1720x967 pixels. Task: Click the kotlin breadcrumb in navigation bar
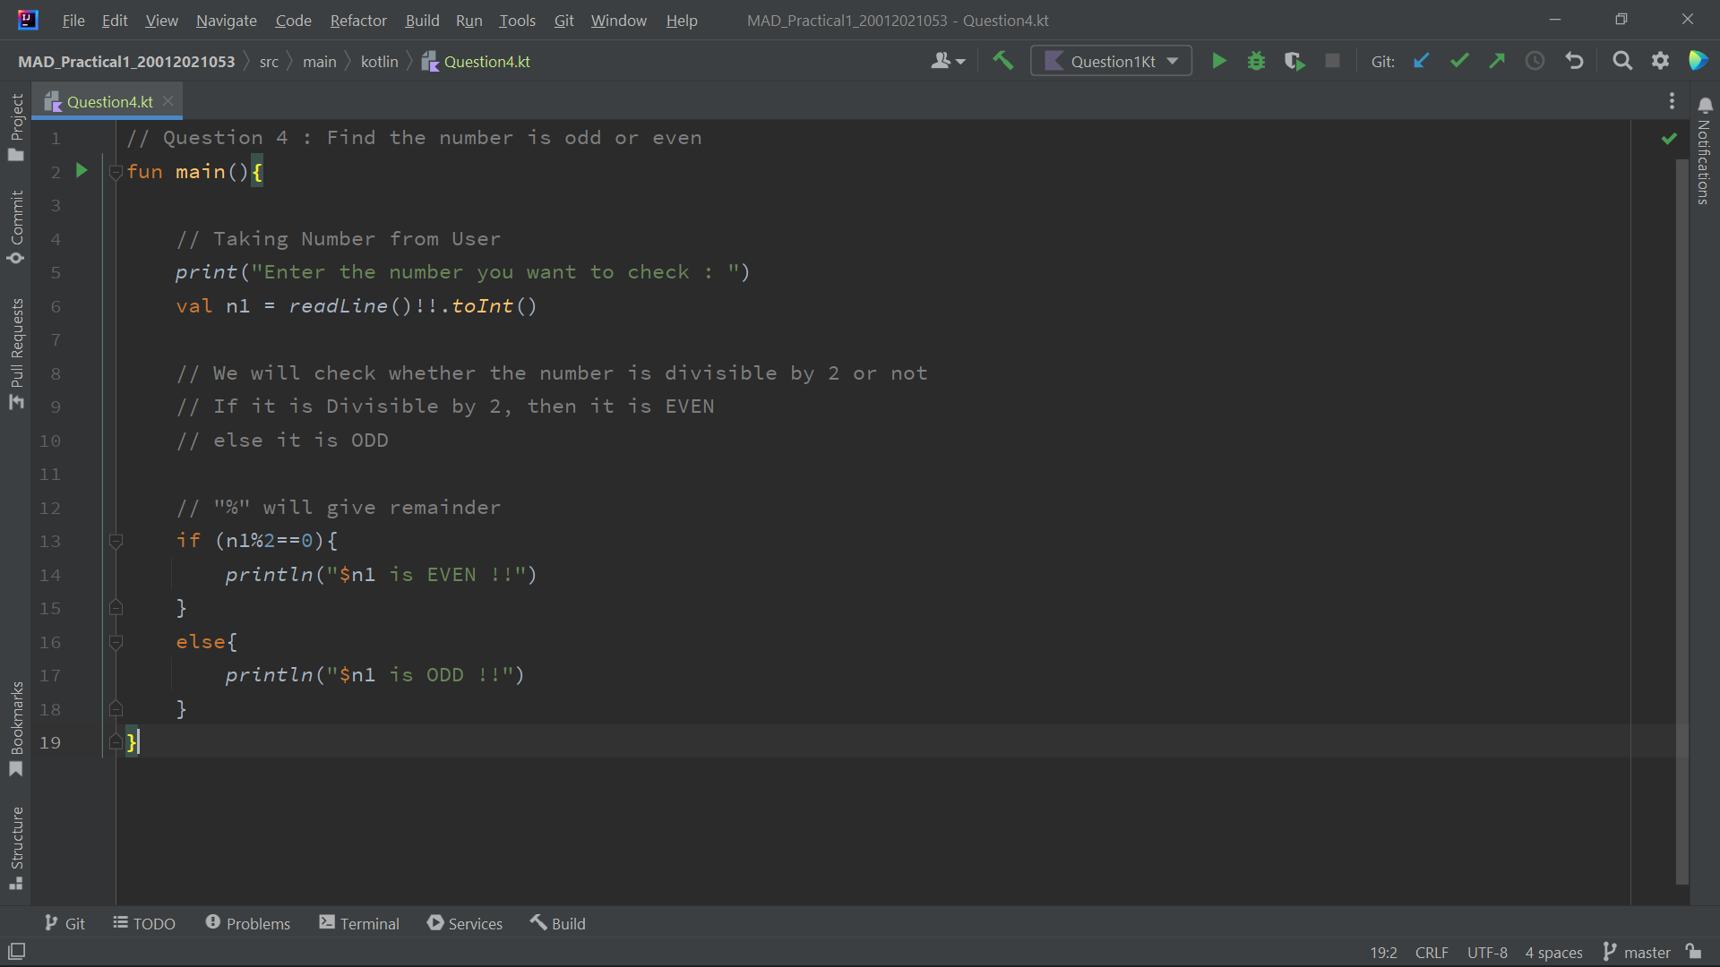[379, 61]
